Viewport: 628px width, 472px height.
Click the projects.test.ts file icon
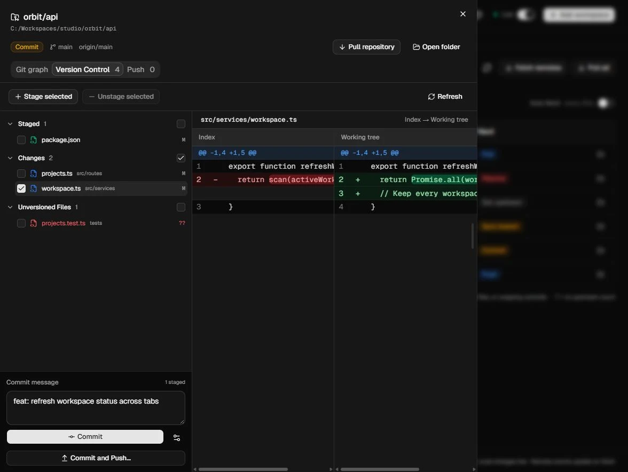(x=34, y=223)
